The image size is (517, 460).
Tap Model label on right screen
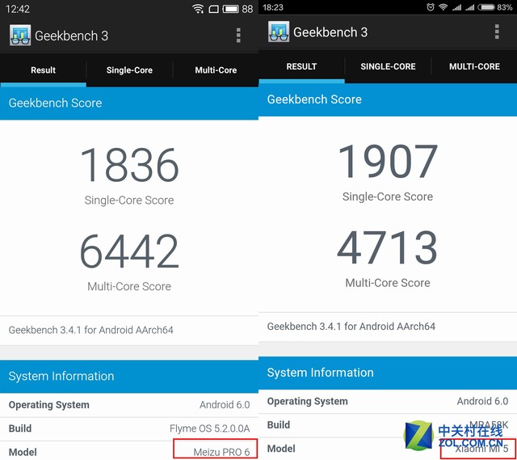coord(281,449)
